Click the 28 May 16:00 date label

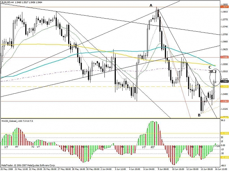click(78, 169)
